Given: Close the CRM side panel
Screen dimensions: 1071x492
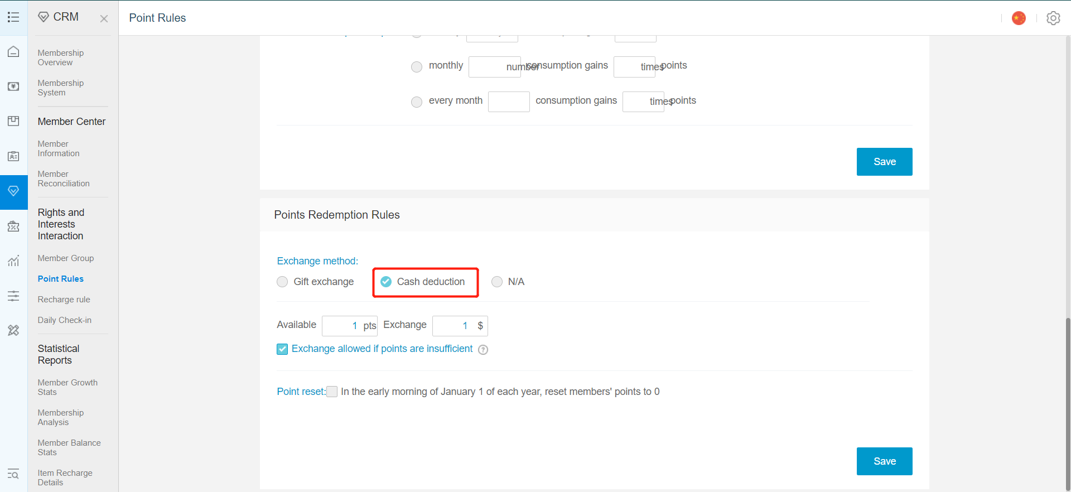Looking at the screenshot, I should pyautogui.click(x=104, y=18).
